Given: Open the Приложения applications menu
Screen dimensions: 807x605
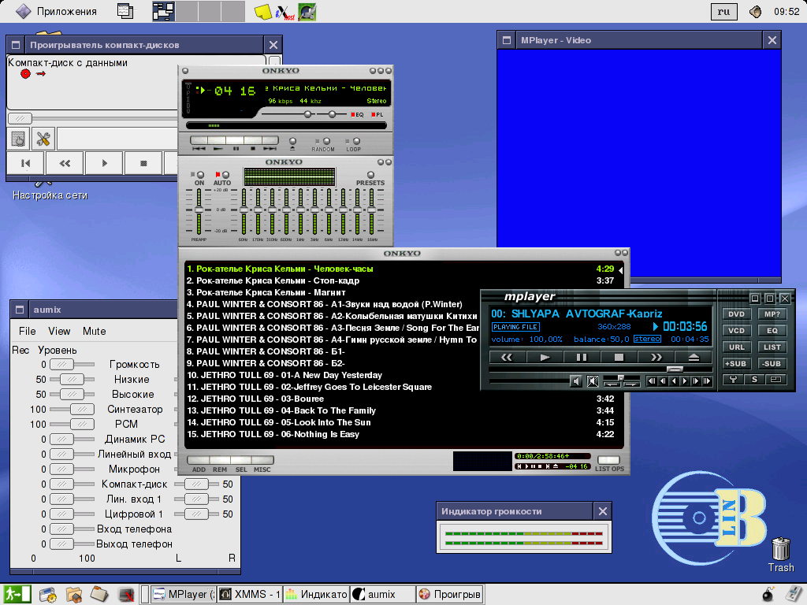Looking at the screenshot, I should [x=56, y=11].
